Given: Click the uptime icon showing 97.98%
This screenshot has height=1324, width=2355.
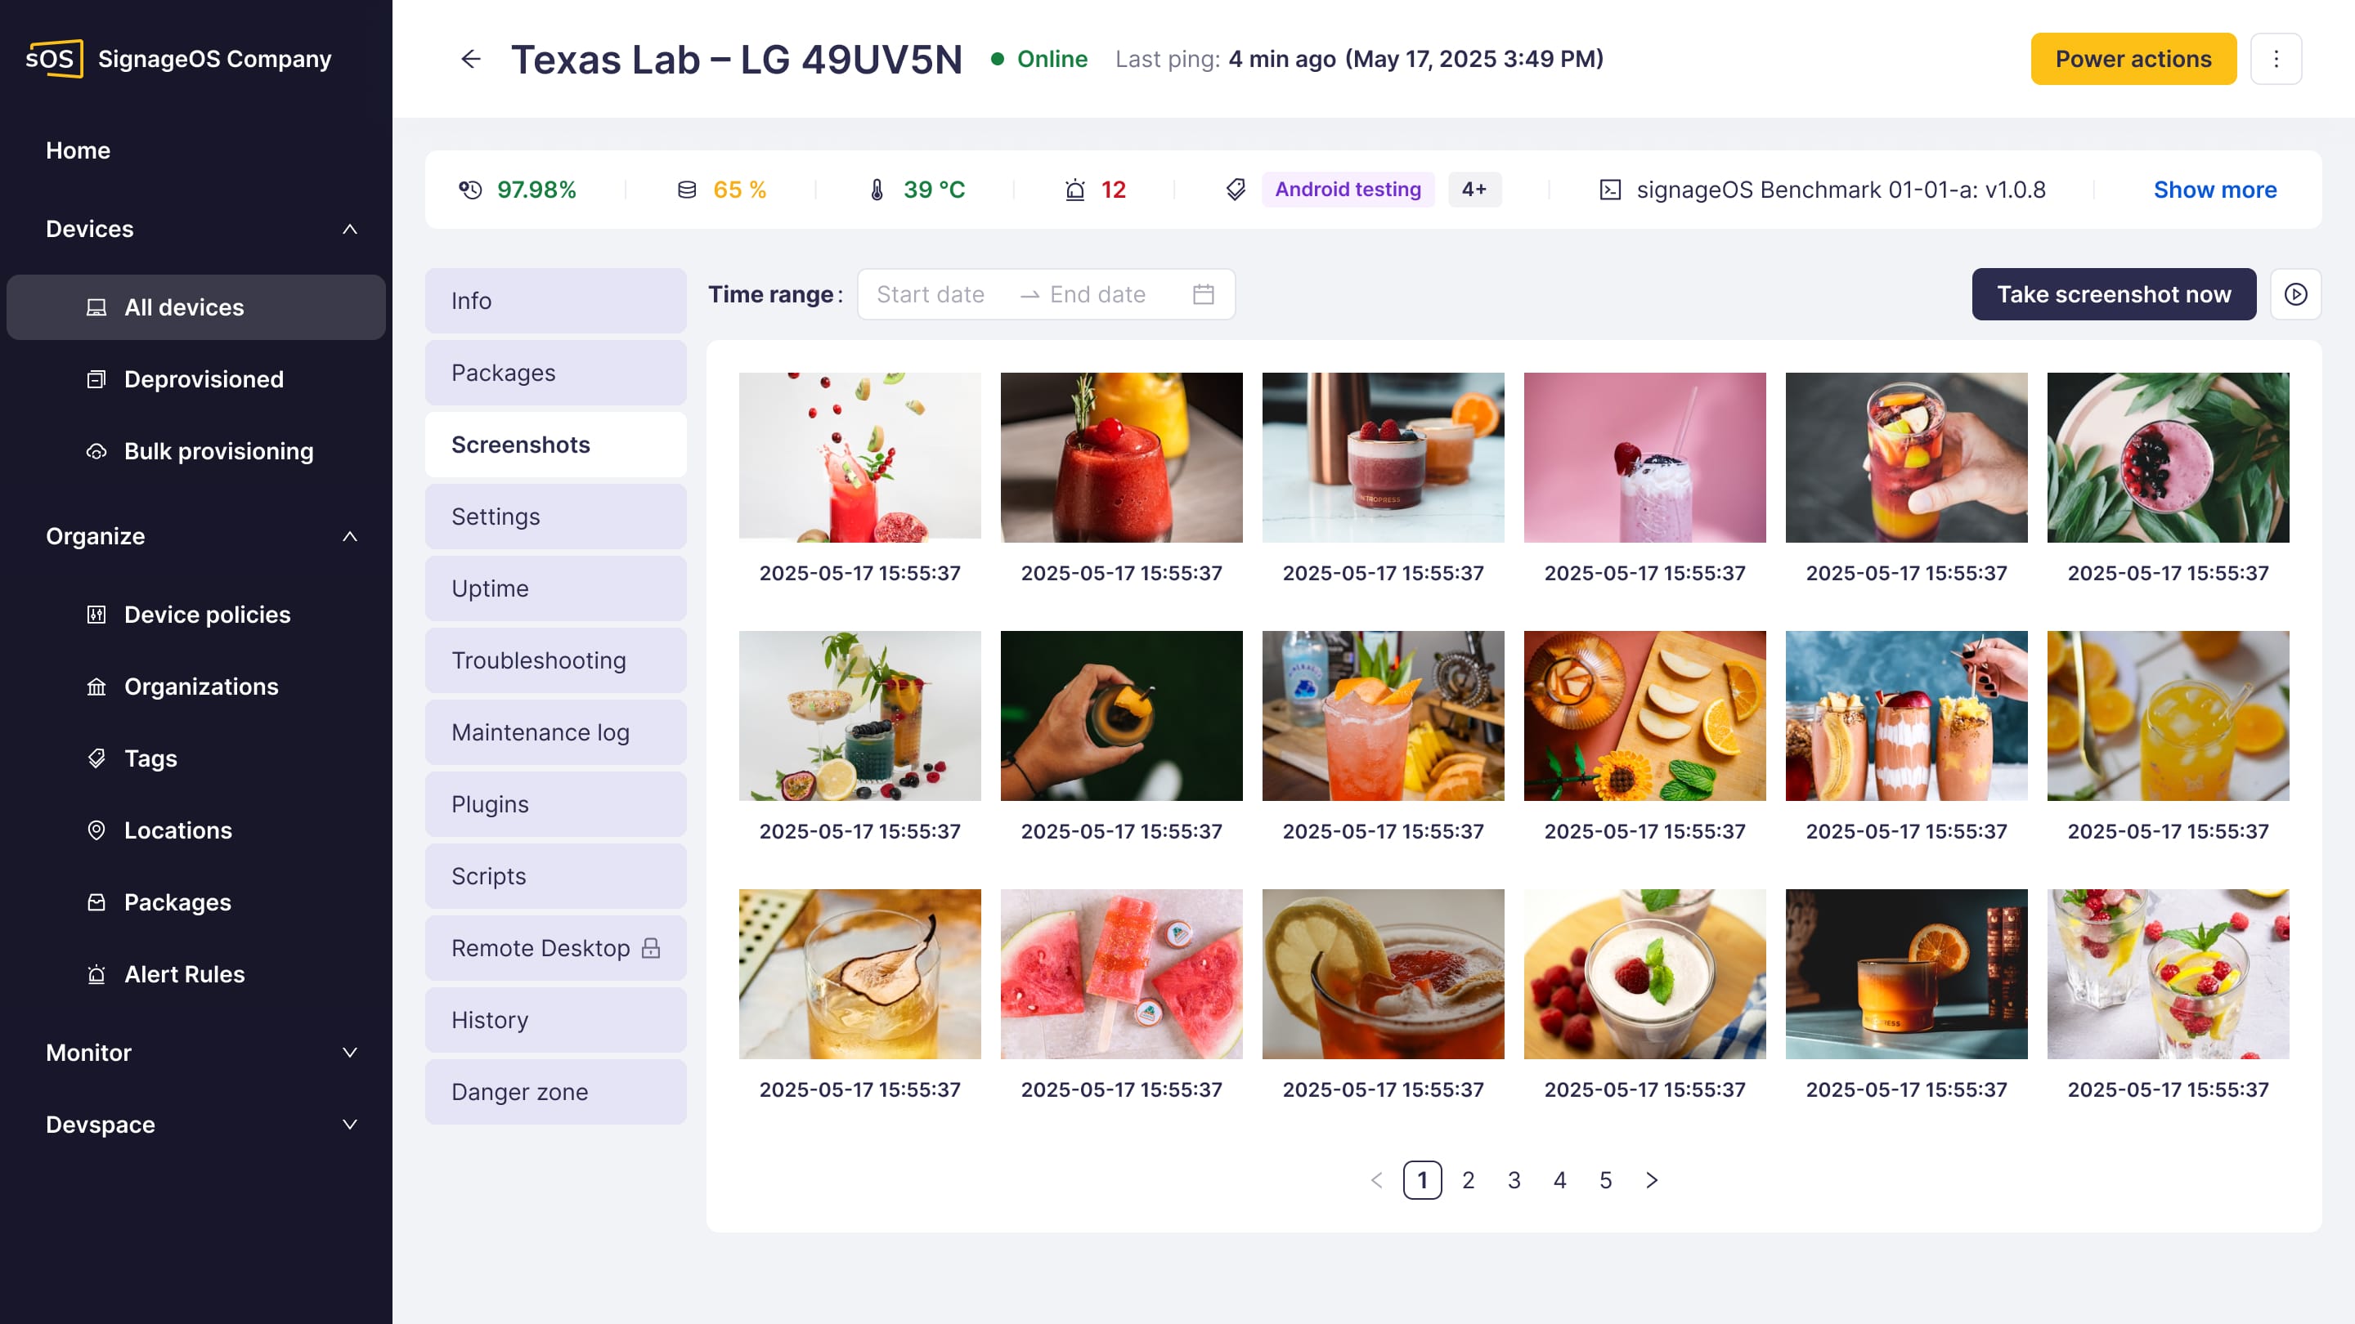Looking at the screenshot, I should point(470,190).
